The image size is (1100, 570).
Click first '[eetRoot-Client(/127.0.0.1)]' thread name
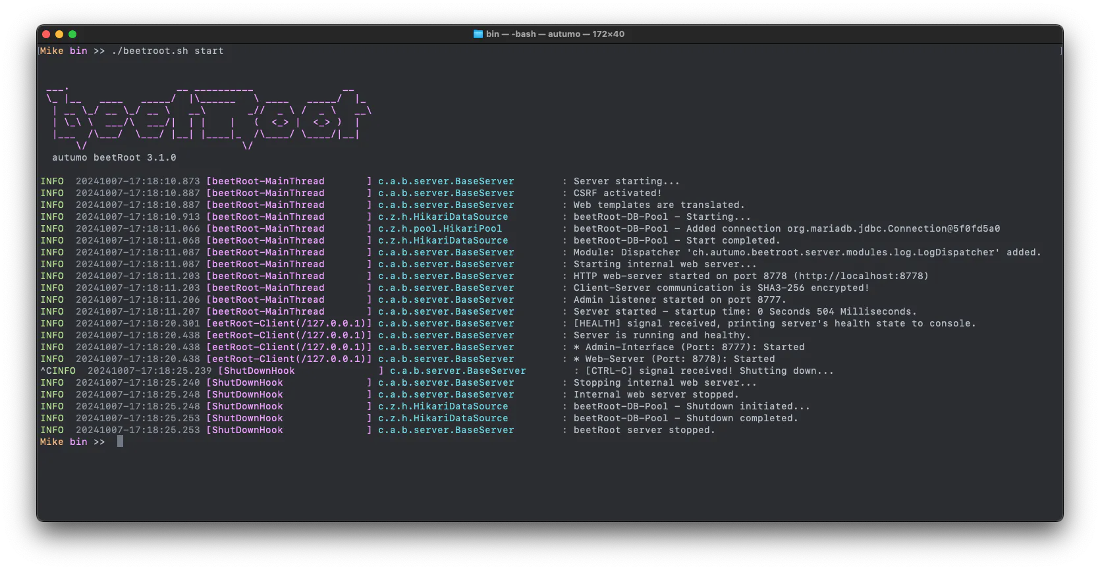pos(289,323)
